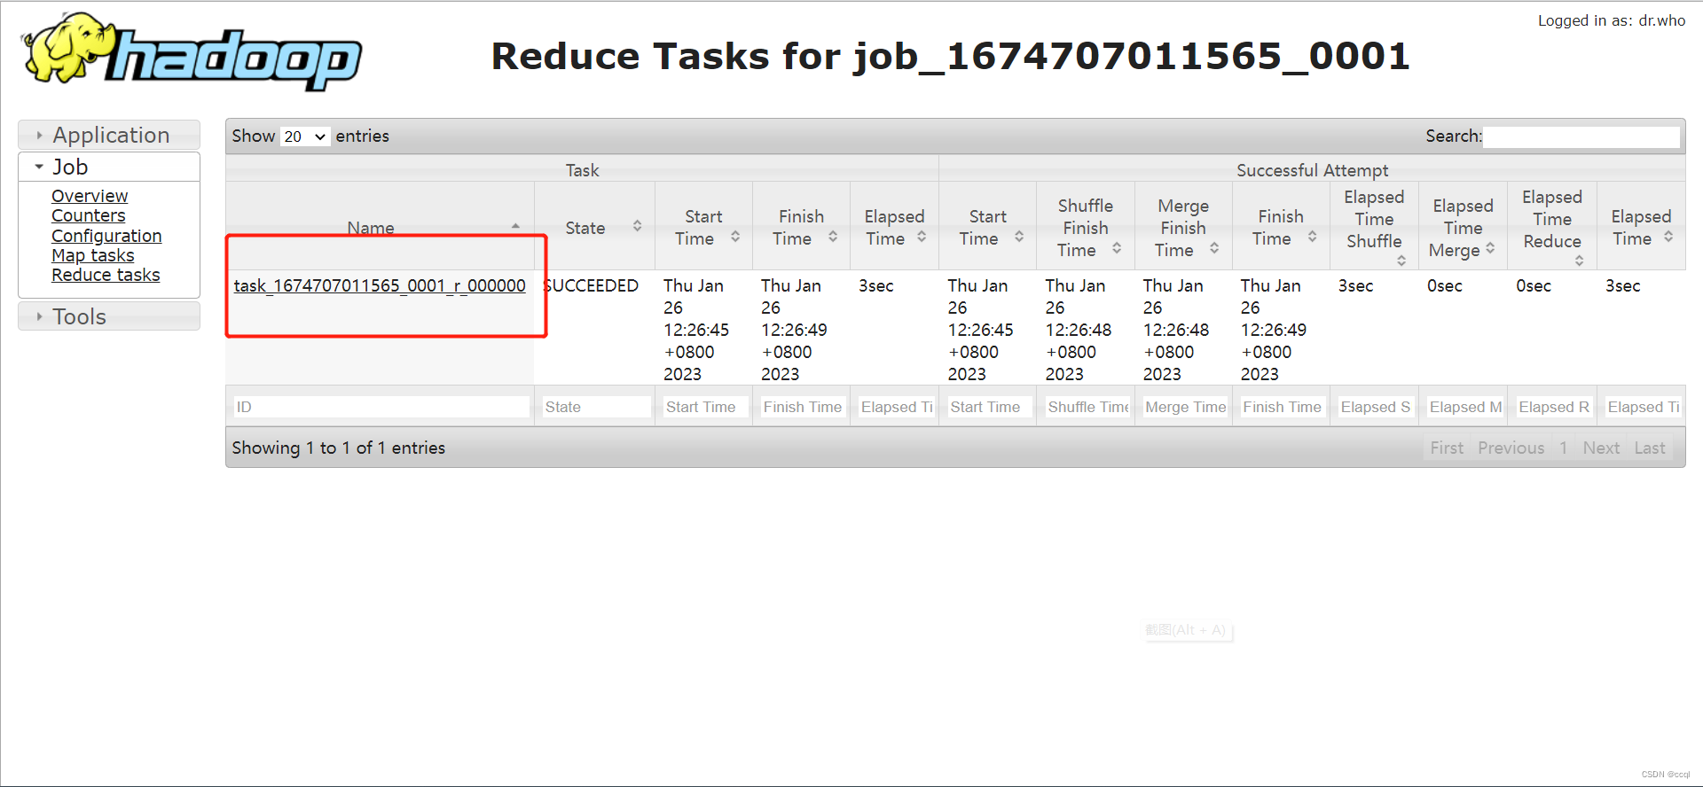The image size is (1703, 787).
Task: Sort by Task Finish Time column
Action: coord(801,227)
